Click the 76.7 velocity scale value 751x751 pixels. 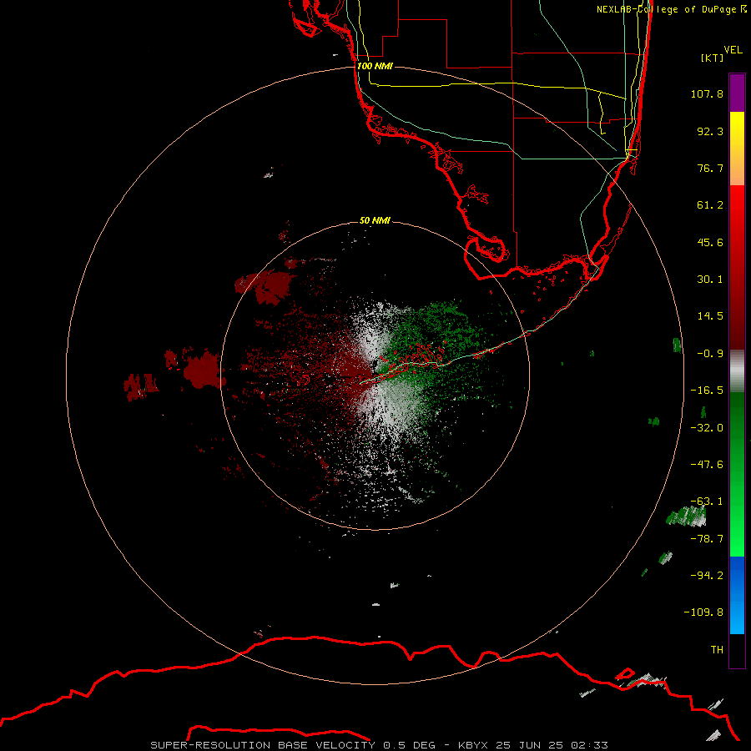point(710,168)
